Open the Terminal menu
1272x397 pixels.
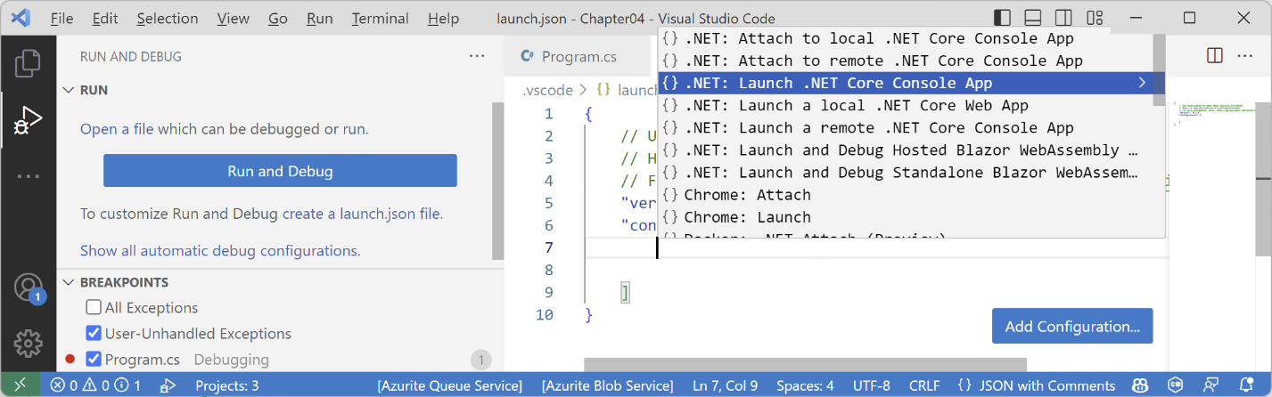pos(382,18)
